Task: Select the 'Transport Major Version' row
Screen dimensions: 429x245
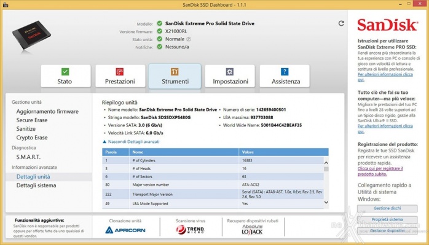Action: pyautogui.click(x=213, y=194)
